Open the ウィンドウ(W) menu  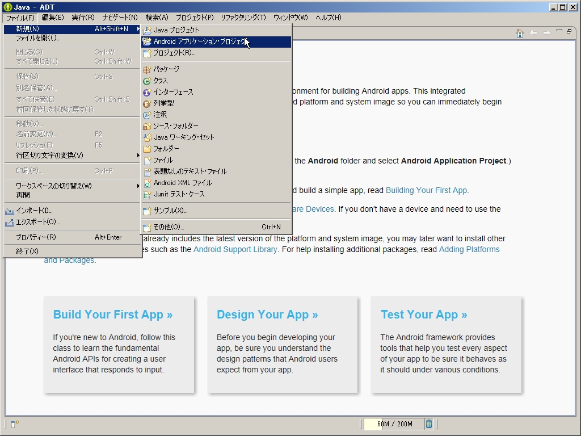(290, 18)
